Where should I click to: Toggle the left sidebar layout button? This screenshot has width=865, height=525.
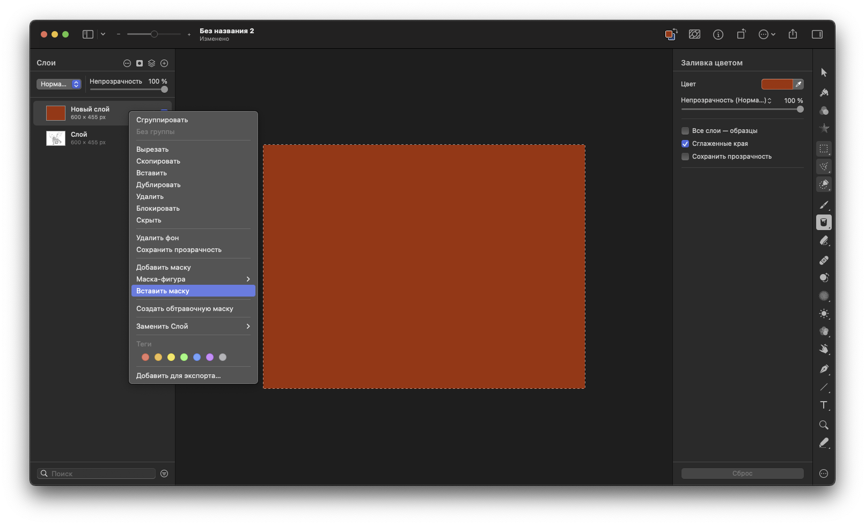(x=88, y=34)
